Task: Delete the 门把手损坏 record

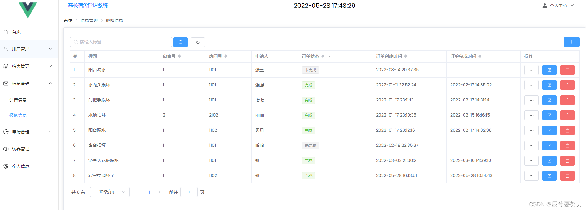Action: (567, 100)
